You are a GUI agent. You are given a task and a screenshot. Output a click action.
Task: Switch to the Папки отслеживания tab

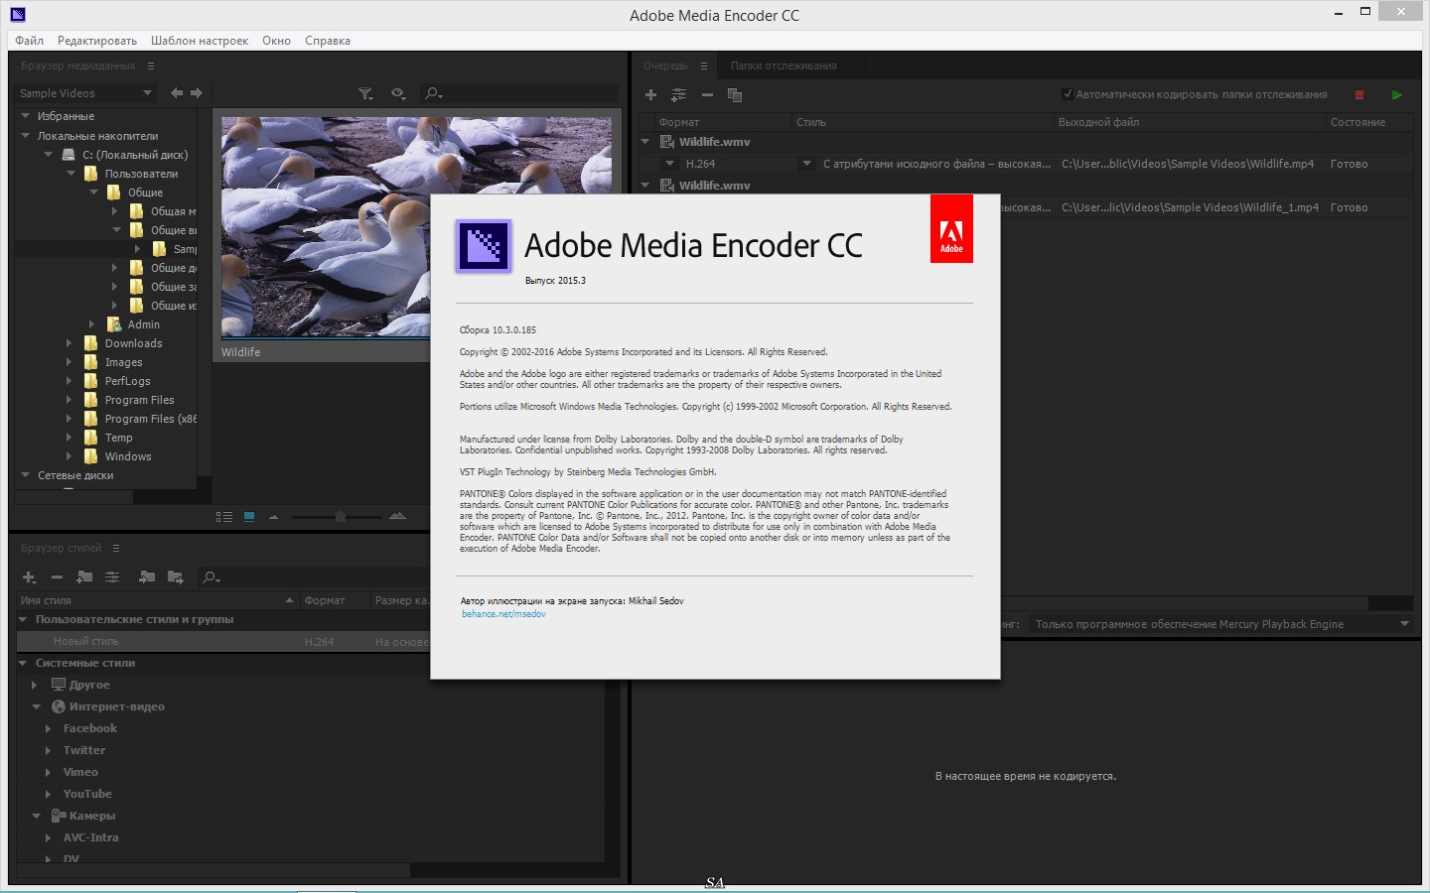click(x=784, y=65)
